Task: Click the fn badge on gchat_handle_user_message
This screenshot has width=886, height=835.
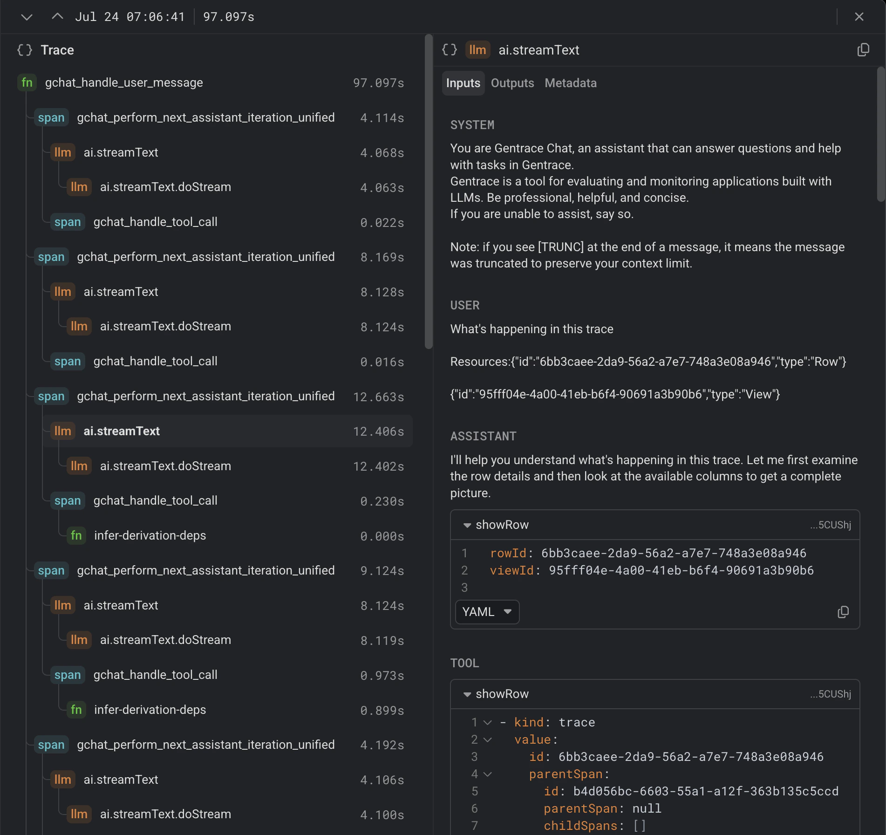Action: (x=27, y=82)
